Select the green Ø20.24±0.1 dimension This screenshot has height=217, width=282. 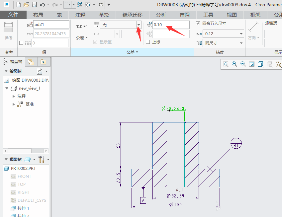click(x=175, y=109)
